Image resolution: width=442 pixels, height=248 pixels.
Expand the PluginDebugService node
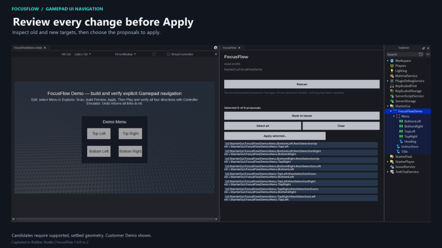click(388, 81)
